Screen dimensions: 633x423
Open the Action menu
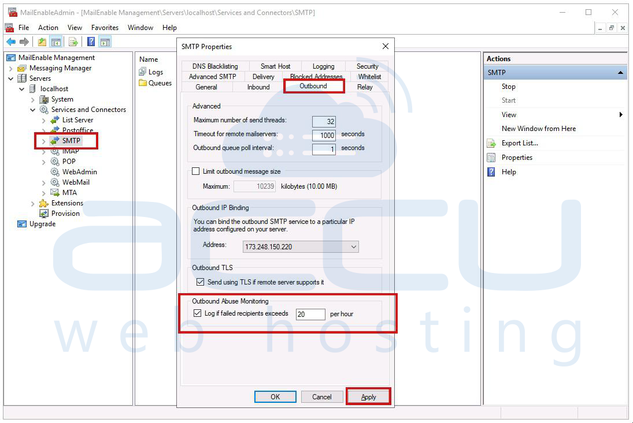coord(48,27)
